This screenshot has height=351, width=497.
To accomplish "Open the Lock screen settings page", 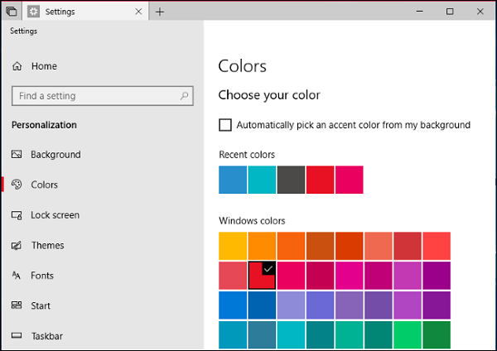I will 55,215.
